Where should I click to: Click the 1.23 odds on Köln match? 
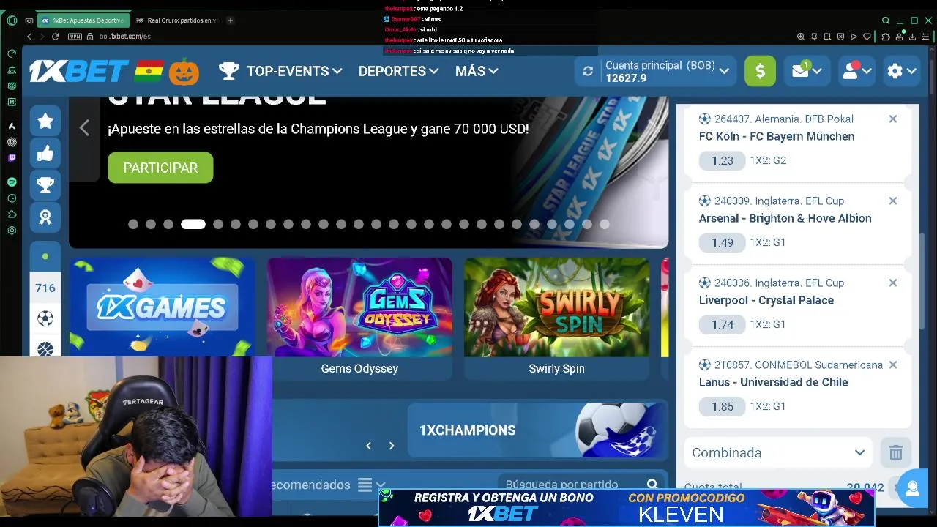click(723, 160)
